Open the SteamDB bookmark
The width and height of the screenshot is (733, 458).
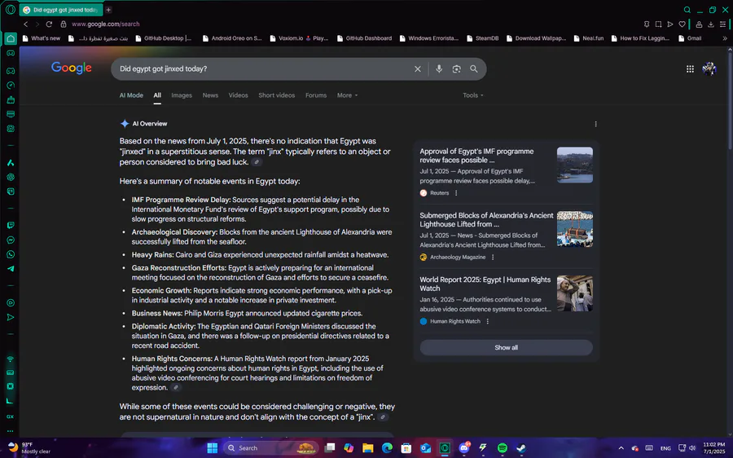[482, 38]
